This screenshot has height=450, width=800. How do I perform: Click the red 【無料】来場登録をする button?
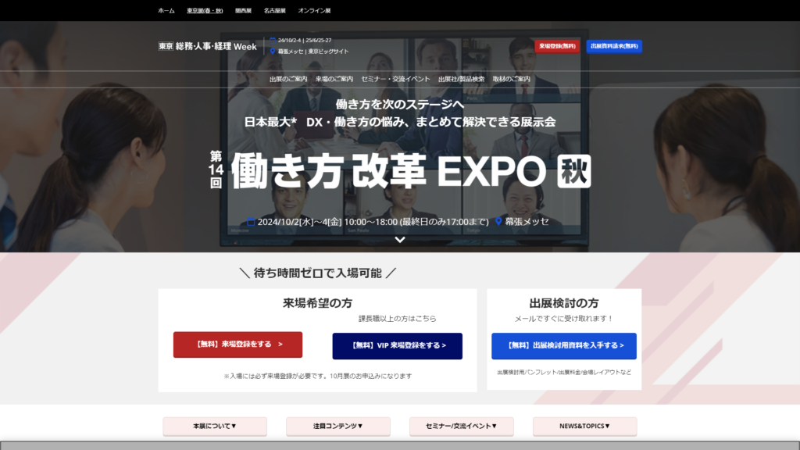click(237, 345)
